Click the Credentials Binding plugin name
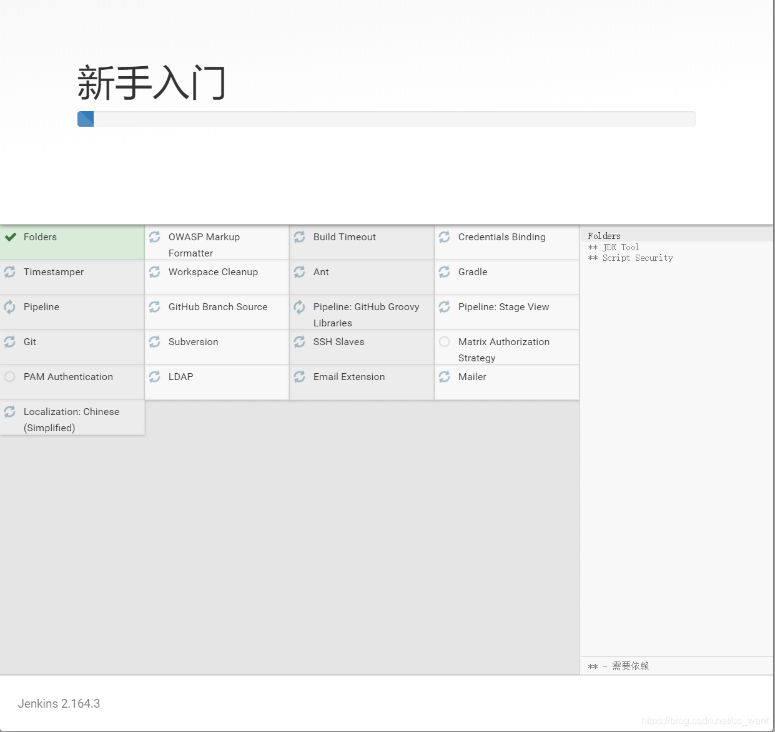775x732 pixels. (x=501, y=237)
